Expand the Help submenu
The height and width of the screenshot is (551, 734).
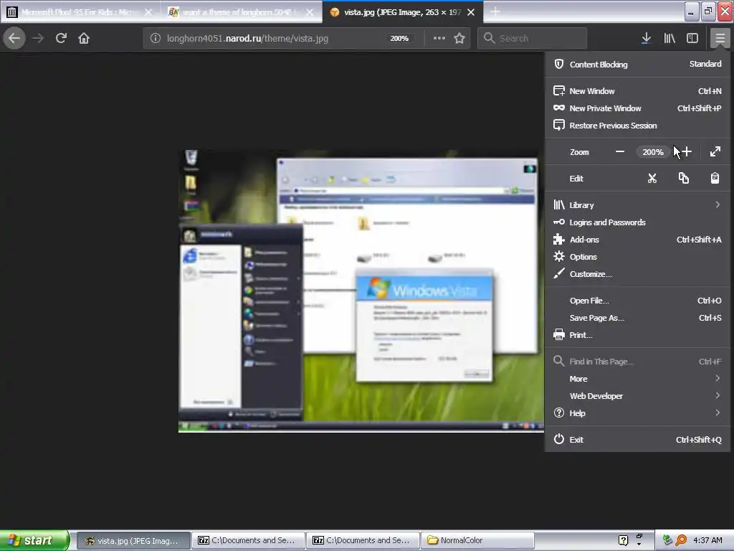pos(637,413)
